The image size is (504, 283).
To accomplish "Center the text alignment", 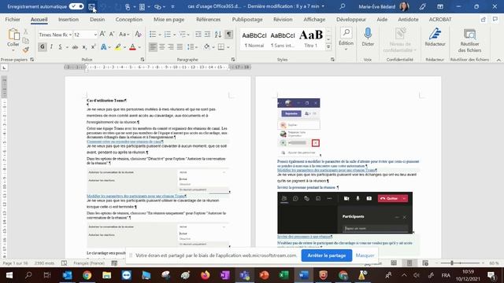I will (161, 47).
